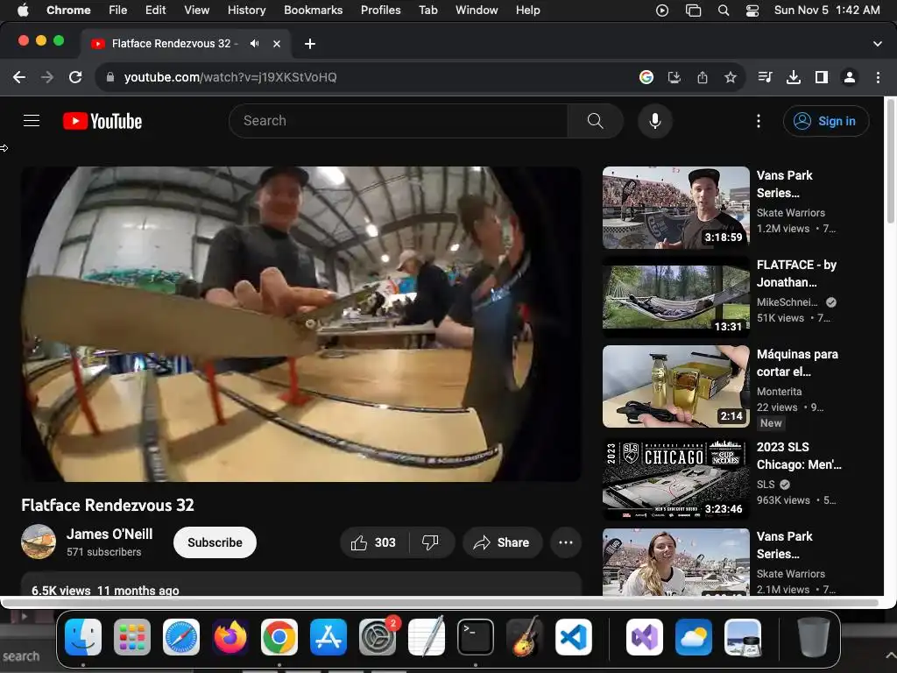The width and height of the screenshot is (897, 673).
Task: Go forward in Chrome
Action: pos(47,77)
